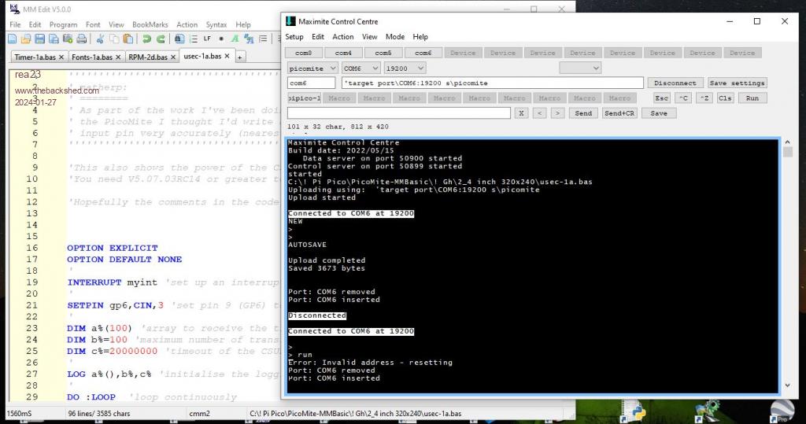Click the Open folder toolbar icon
The height and width of the screenshot is (424, 806).
pos(26,39)
